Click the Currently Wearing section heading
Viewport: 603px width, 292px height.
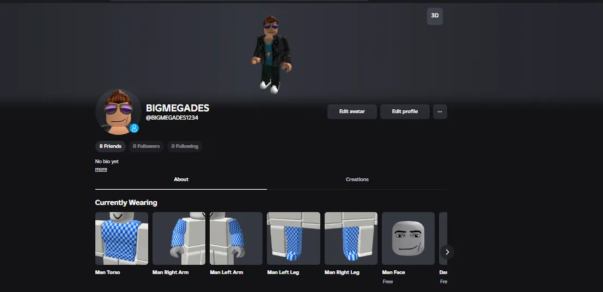pos(126,203)
